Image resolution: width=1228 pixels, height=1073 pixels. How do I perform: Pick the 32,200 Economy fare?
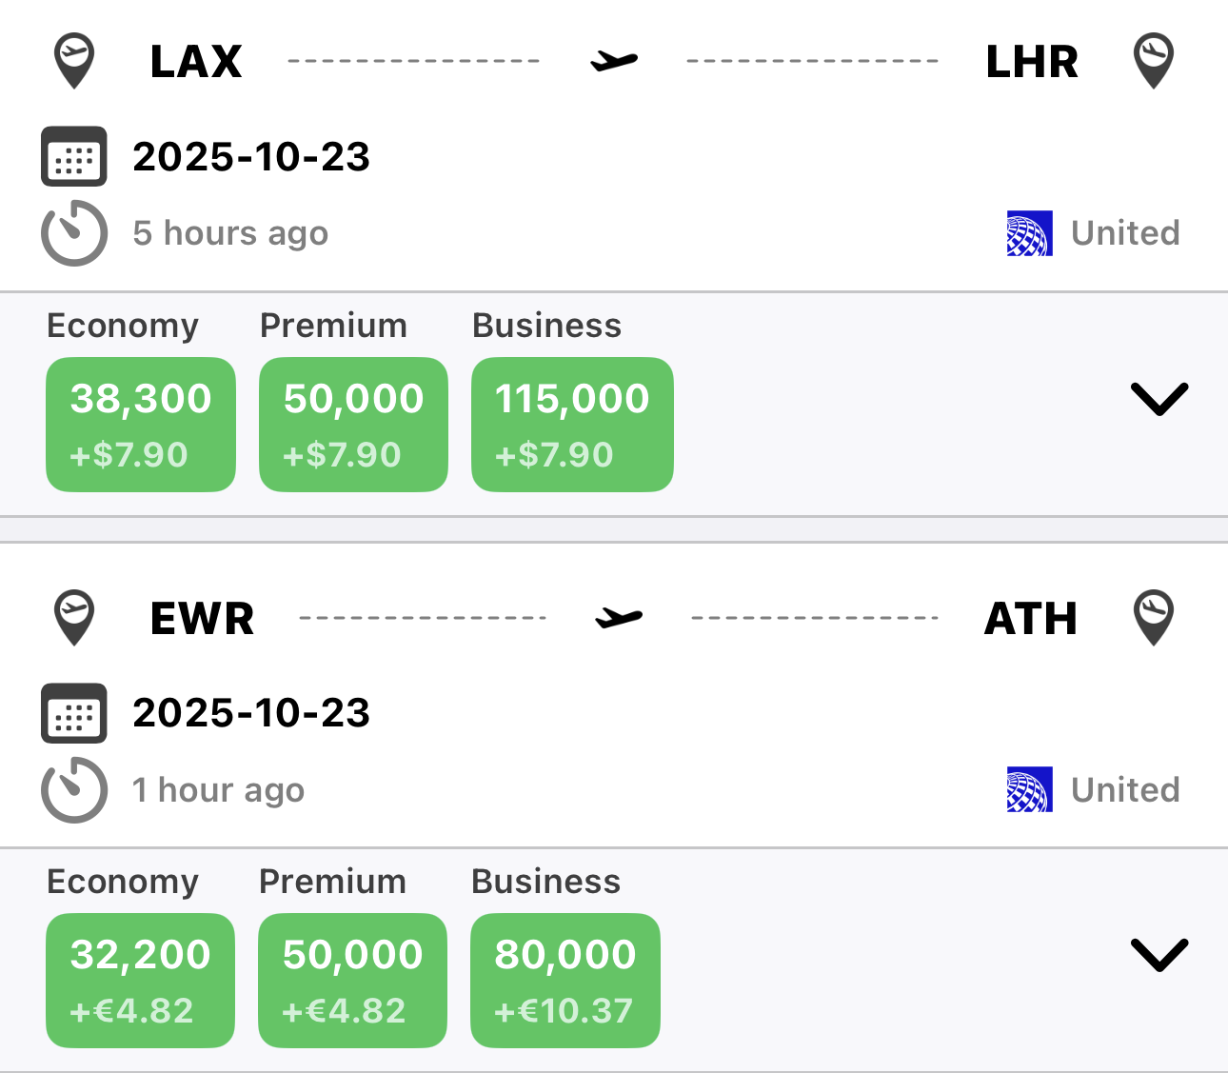141,981
